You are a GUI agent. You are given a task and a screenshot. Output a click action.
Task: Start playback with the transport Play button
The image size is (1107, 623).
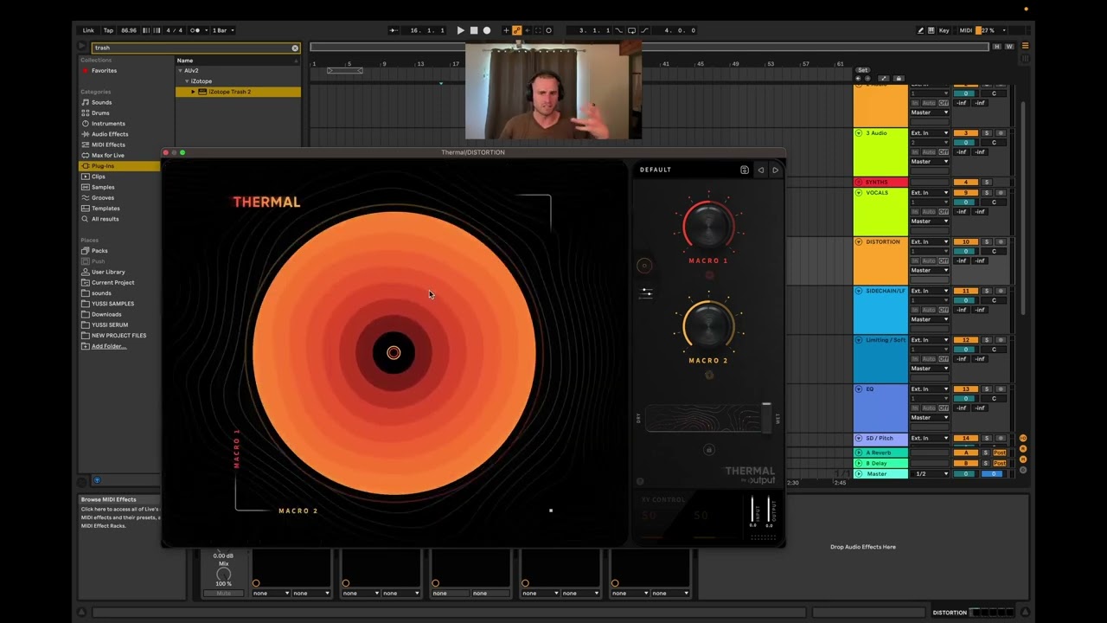(x=460, y=30)
